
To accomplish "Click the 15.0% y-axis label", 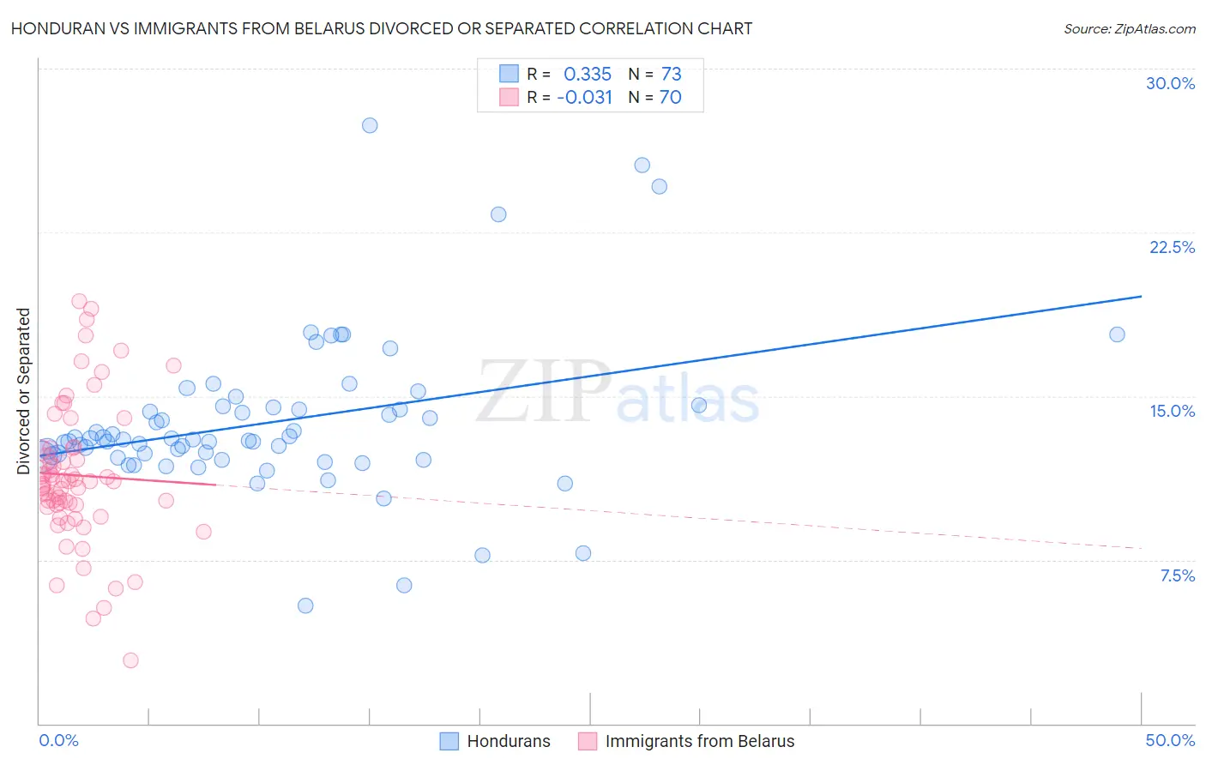I will click(1172, 411).
